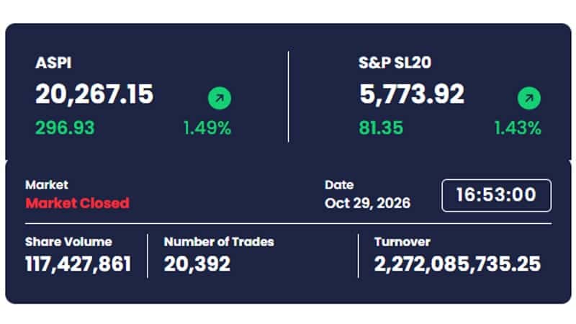Image resolution: width=576 pixels, height=324 pixels.
Task: Click the trades count 20,392
Action: click(197, 264)
